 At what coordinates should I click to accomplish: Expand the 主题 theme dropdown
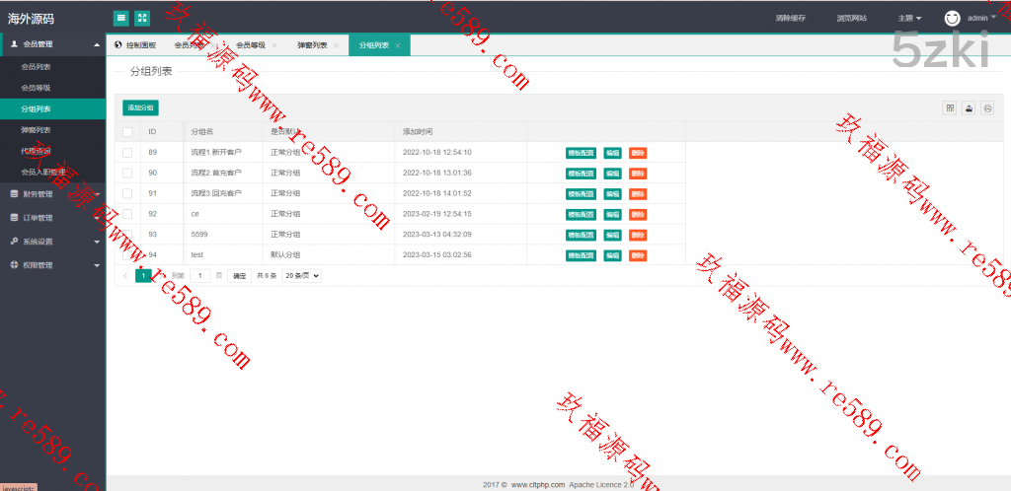pos(909,18)
